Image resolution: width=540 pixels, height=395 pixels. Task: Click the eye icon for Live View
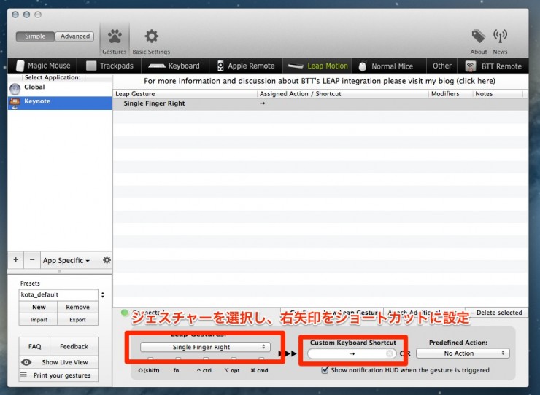click(x=26, y=362)
